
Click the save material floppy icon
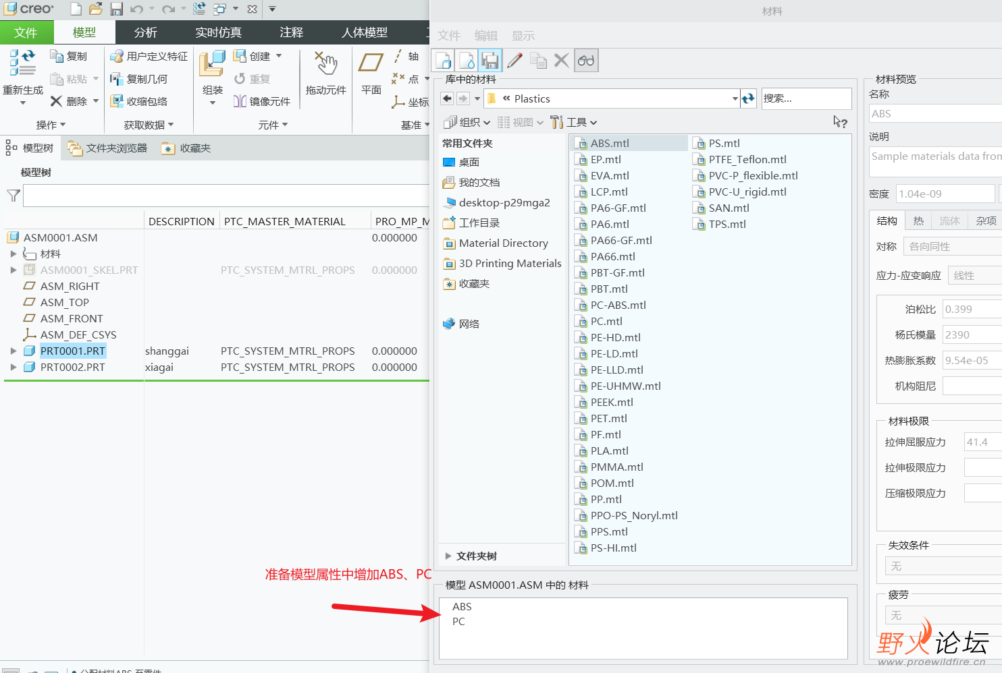[x=490, y=61]
